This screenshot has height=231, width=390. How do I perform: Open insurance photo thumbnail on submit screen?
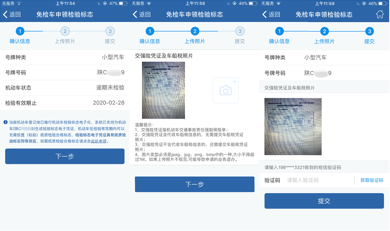[x=293, y=127]
